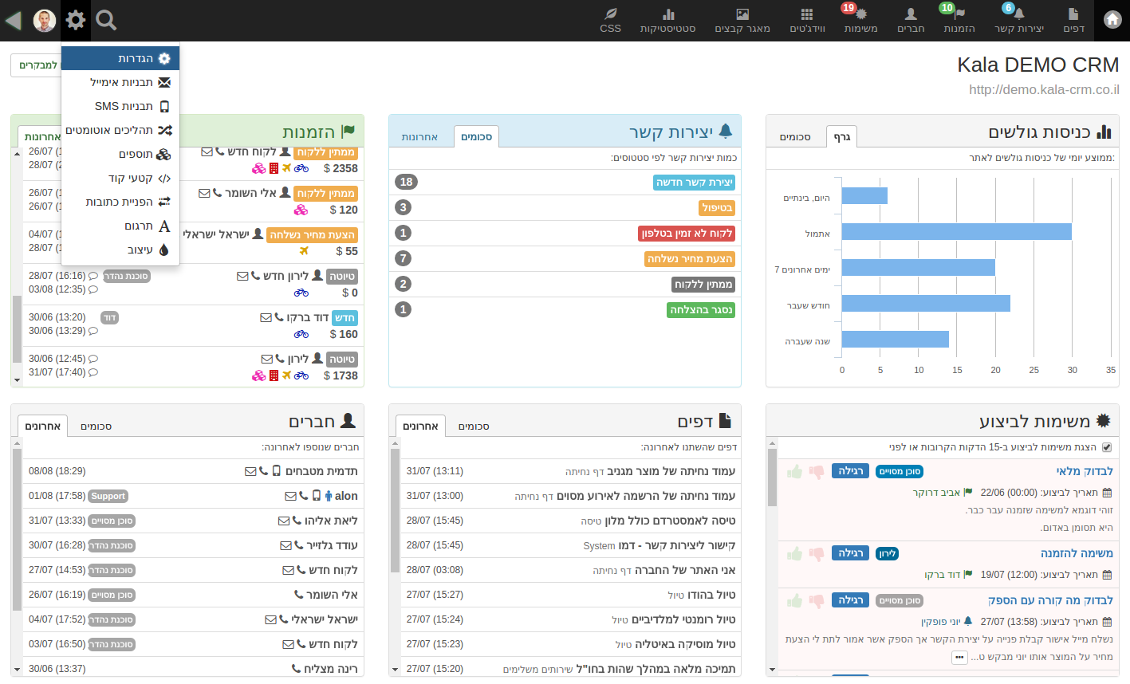Screen dimensions: 1130x684
Task: Switch to סכומים tab in יצירות קשר widget
Action: tap(476, 137)
